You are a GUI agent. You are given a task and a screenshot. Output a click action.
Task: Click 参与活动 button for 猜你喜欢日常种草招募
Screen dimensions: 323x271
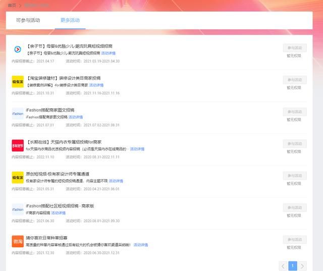(x=295, y=240)
